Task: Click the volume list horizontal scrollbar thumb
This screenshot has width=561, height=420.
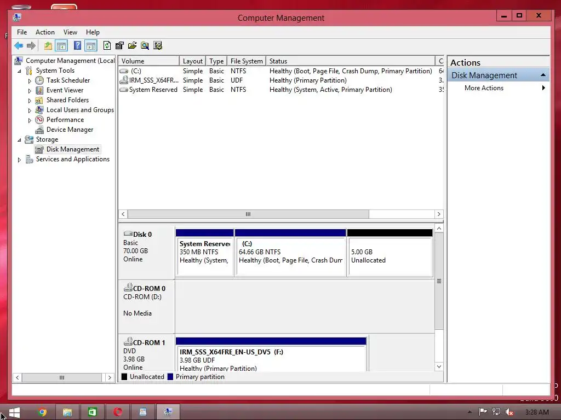Action: point(248,214)
